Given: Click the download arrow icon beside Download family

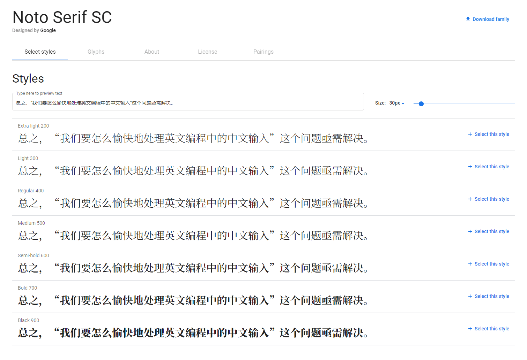Looking at the screenshot, I should click(x=468, y=19).
